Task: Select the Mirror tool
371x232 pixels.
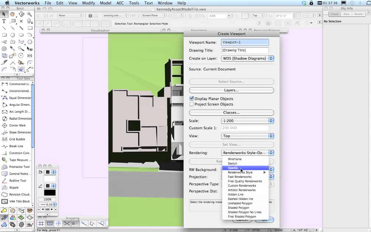Action: click(29, 56)
